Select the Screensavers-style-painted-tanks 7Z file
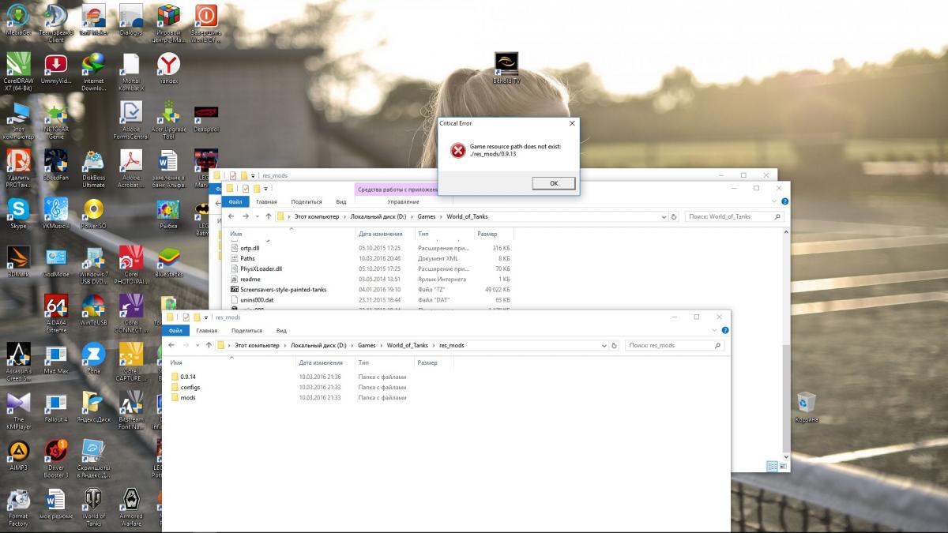 [283, 289]
